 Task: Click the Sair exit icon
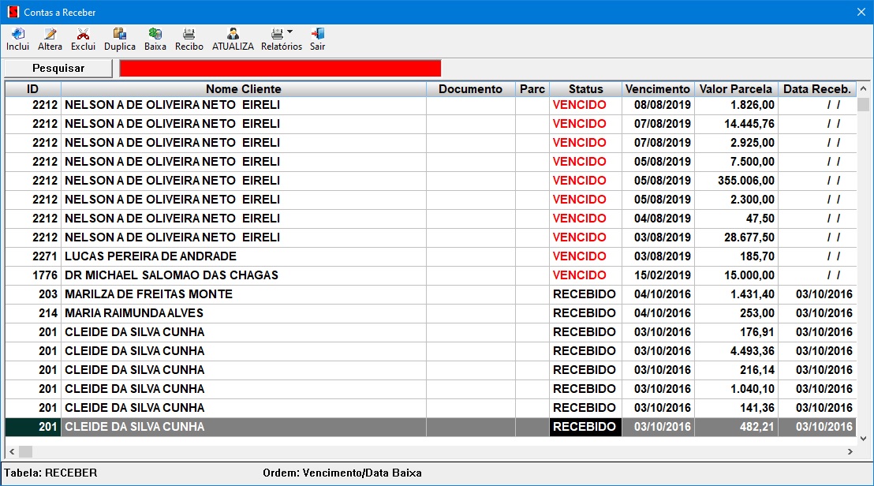click(x=317, y=34)
